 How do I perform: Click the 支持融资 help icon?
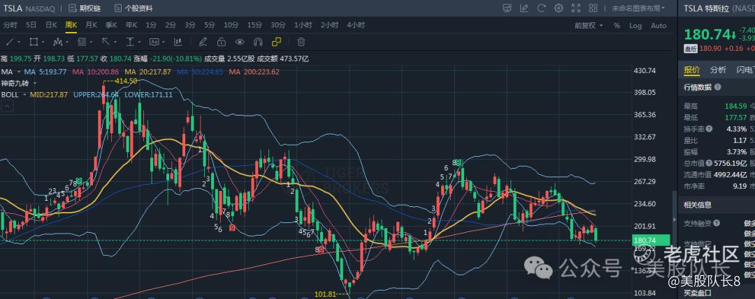[717, 223]
